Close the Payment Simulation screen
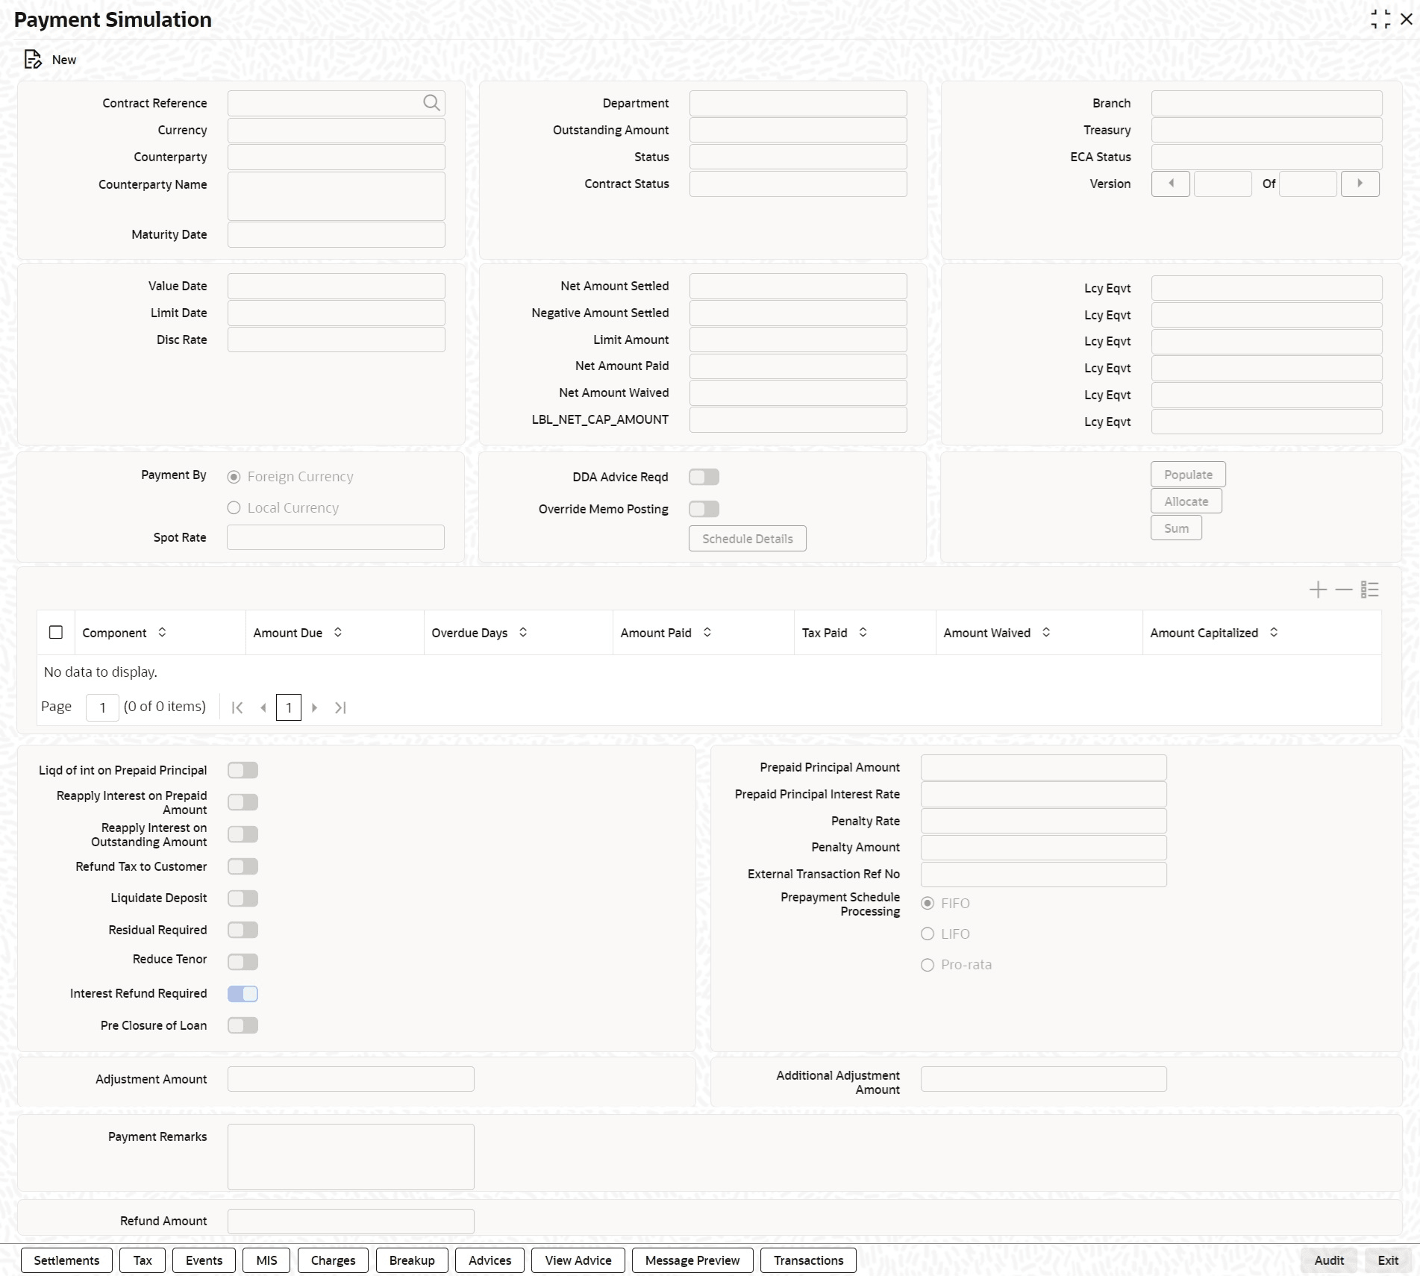Image resolution: width=1420 pixels, height=1276 pixels. tap(1407, 19)
